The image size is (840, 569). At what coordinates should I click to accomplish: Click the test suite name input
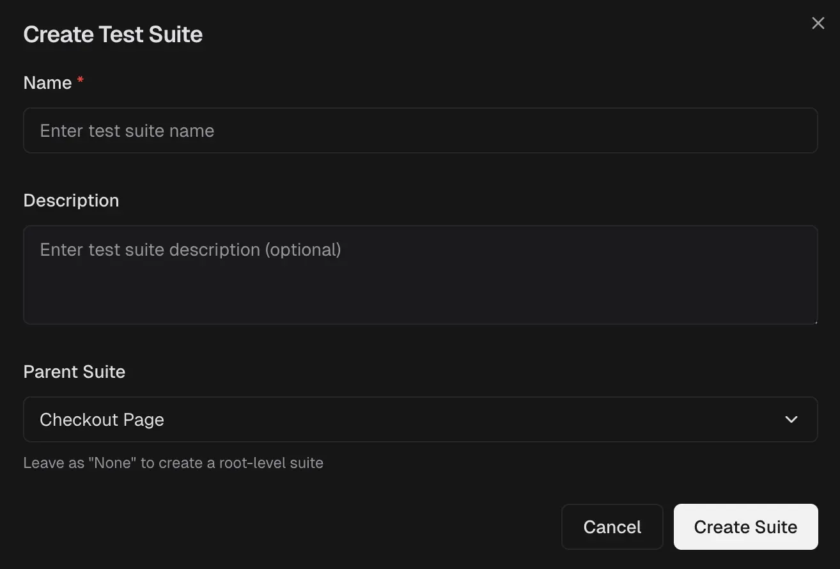coord(421,130)
